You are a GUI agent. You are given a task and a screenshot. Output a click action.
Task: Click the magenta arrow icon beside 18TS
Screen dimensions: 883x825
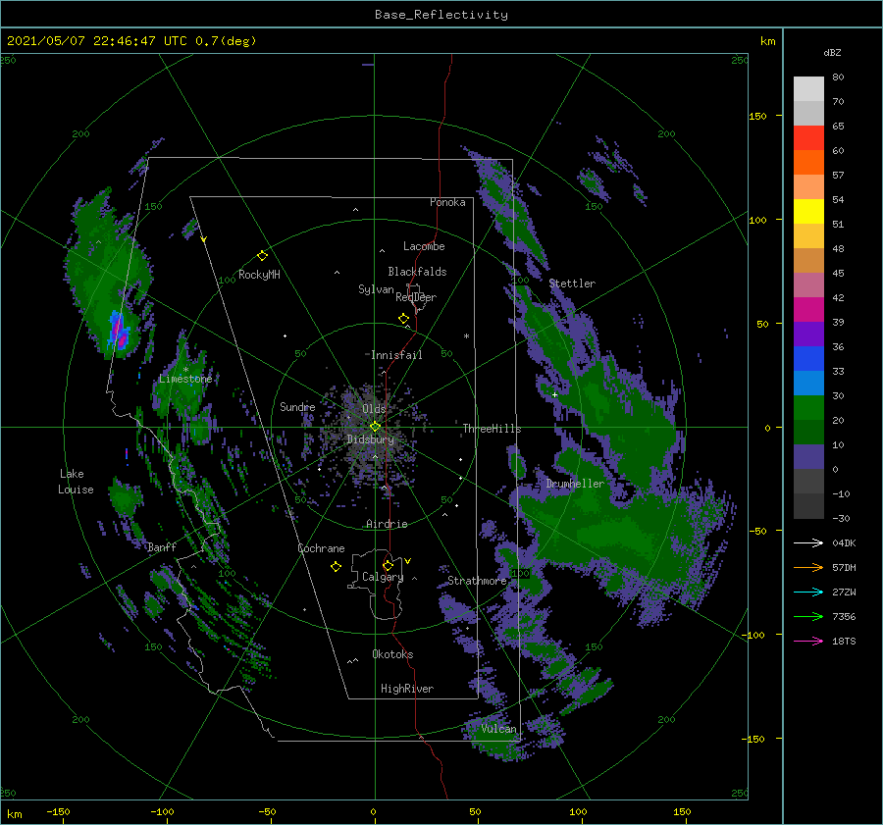point(808,641)
